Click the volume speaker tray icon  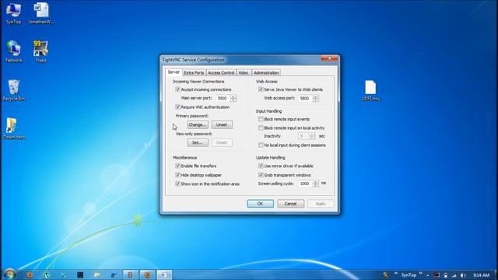463,275
